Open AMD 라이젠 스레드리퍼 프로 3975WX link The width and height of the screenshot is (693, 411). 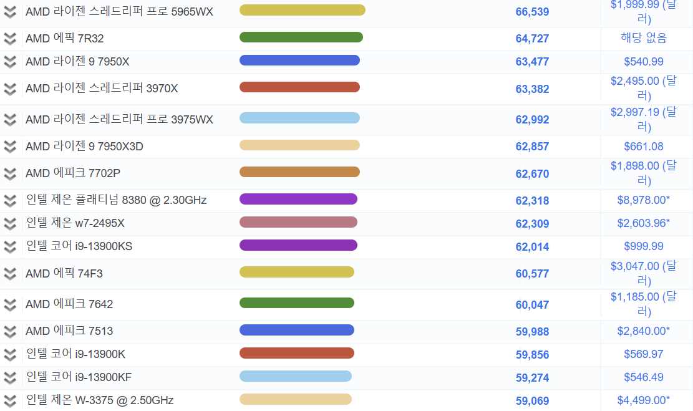[119, 119]
